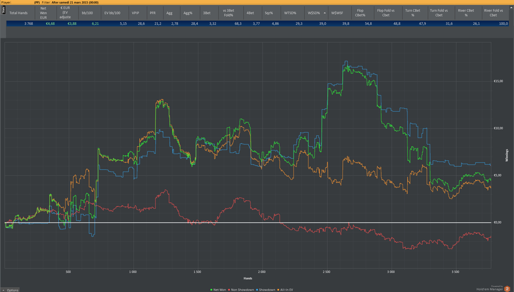Select the River Fold vs Cbet value 100,0
Screen dimensions: 514x292
tap(504, 24)
